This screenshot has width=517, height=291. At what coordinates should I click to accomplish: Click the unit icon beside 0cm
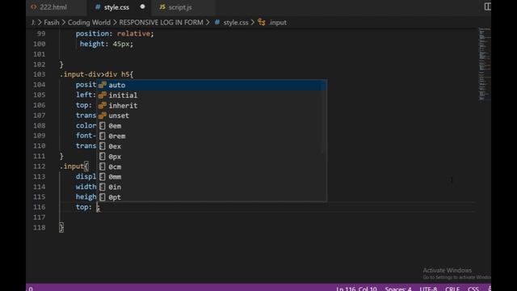coord(103,167)
